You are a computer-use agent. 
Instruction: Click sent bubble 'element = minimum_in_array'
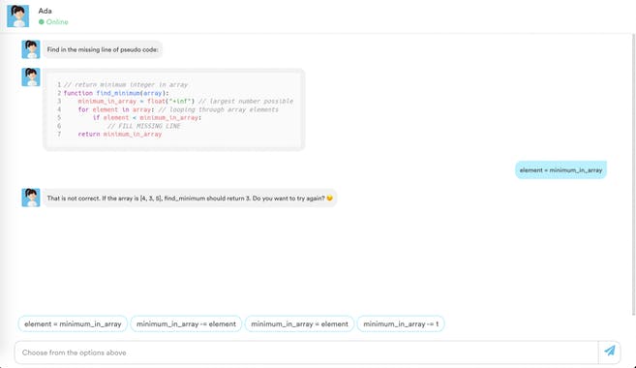tap(560, 170)
